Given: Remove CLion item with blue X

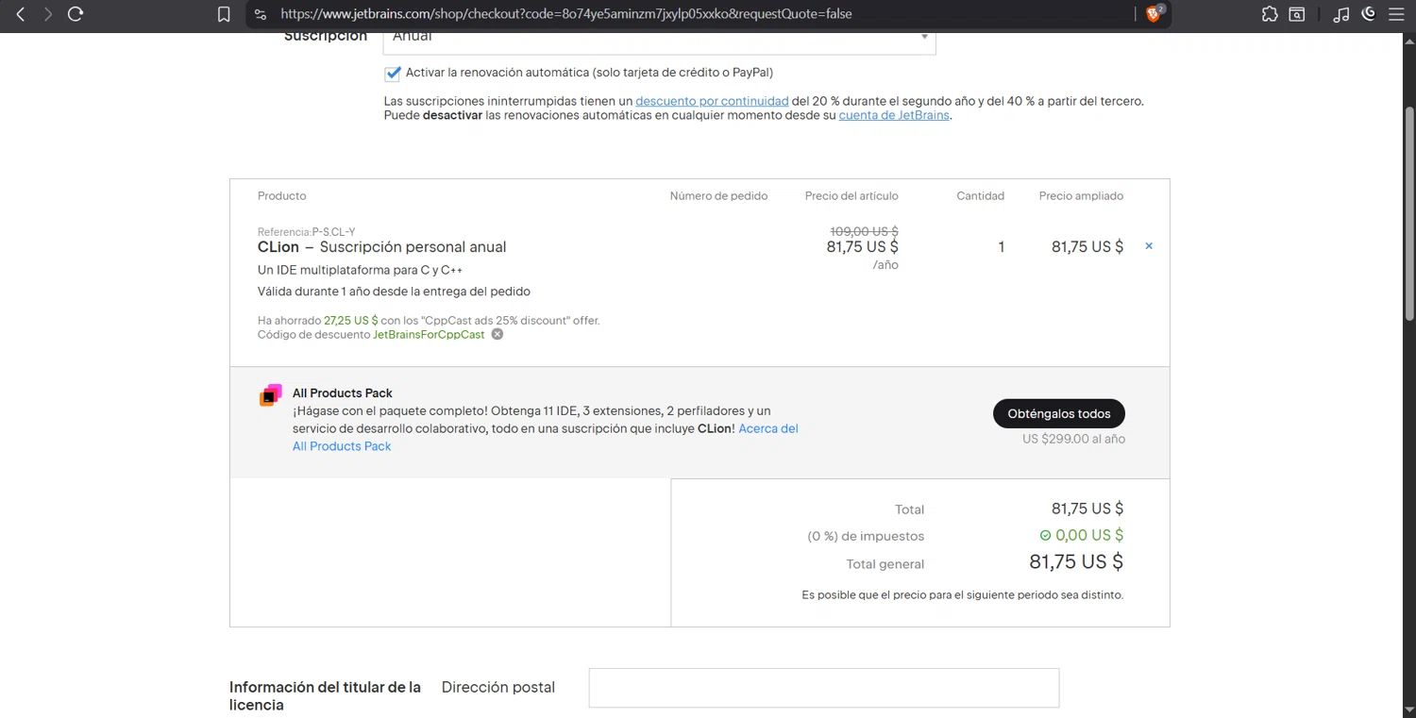Looking at the screenshot, I should pyautogui.click(x=1149, y=246).
